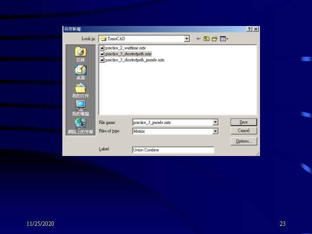Expand the File name dropdown arrow
Viewport: 312px width, 234px height.
215,122
